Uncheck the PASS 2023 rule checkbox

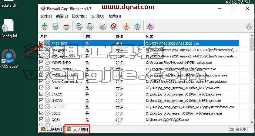(42, 43)
